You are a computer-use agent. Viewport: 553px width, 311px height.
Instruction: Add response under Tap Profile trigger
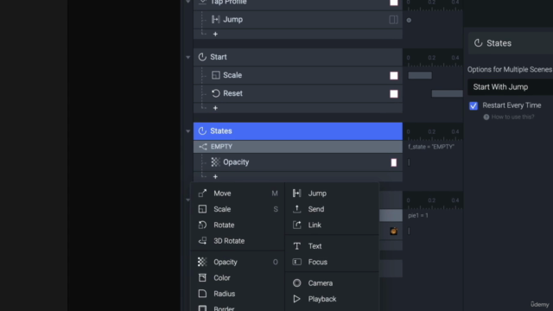[215, 35]
